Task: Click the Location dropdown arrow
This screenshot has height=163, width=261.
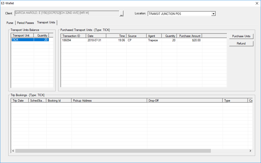Action: pyautogui.click(x=213, y=14)
